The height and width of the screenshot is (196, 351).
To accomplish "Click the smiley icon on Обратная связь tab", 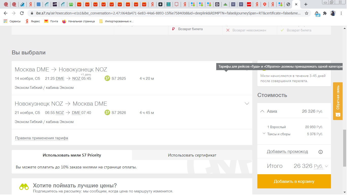I will pos(338,115).
